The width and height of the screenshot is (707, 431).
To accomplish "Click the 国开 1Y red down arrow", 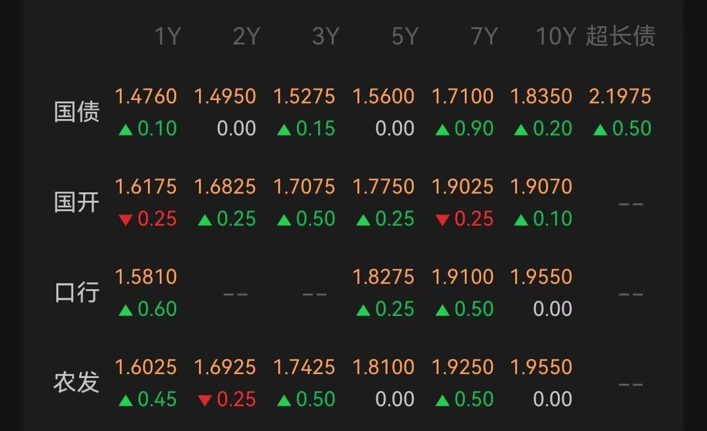I will click(125, 220).
